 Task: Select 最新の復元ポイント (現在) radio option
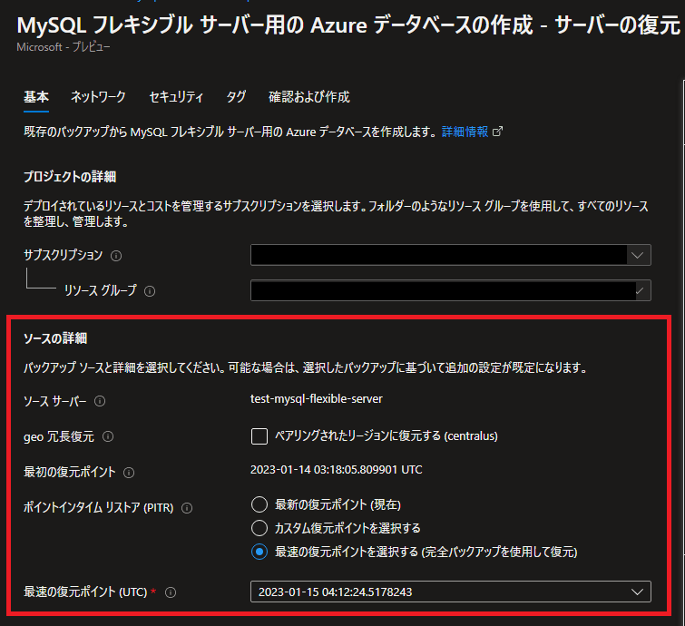pyautogui.click(x=259, y=504)
